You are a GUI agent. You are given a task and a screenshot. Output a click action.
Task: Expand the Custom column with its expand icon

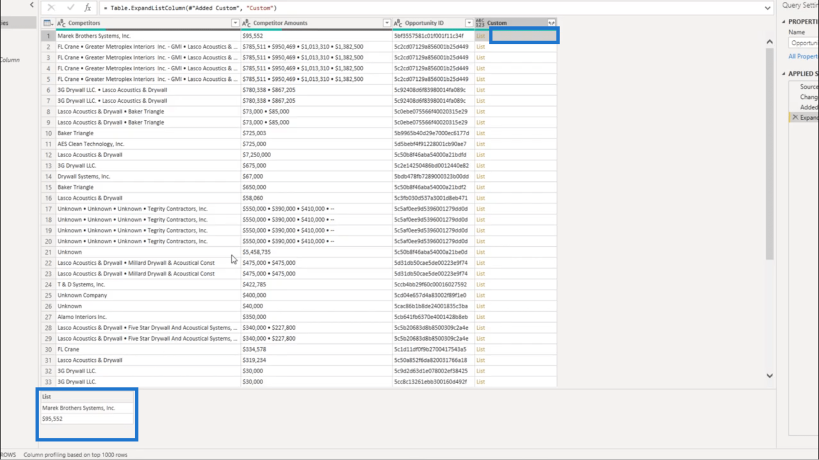[x=551, y=23]
